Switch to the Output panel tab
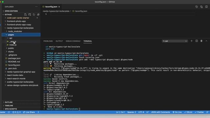210x118 pixels. coord(59,41)
